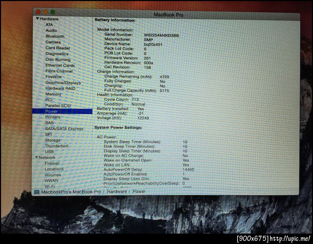Click Display Sleep Uses Dim label
Screen dimensions: 313x244
click(x=127, y=179)
